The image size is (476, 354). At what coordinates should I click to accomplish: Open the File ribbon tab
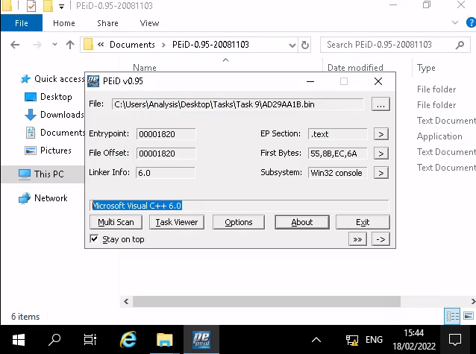click(22, 23)
